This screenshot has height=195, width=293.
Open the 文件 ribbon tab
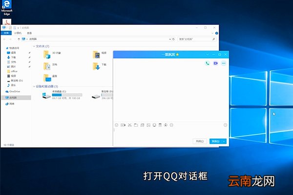click(x=6, y=33)
